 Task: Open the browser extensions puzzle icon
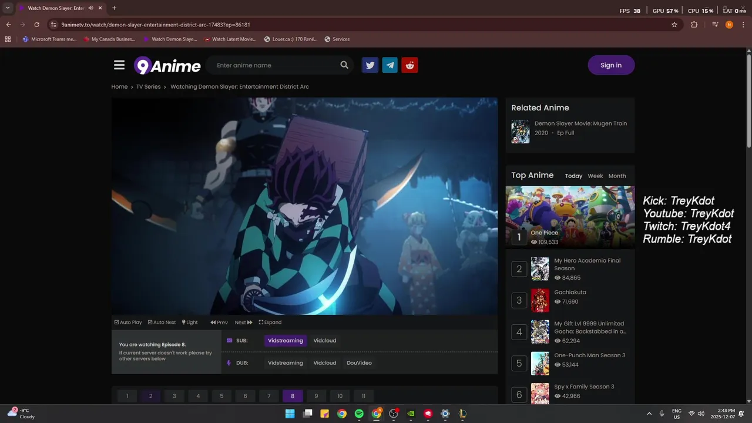pos(694,25)
